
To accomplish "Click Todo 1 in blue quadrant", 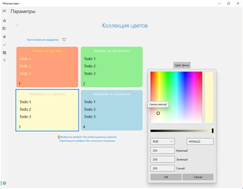I will click(x=90, y=102).
